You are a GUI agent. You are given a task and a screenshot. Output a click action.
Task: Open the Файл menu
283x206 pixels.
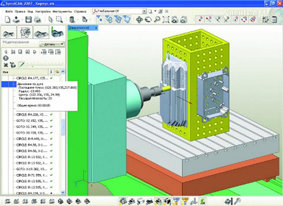point(9,12)
